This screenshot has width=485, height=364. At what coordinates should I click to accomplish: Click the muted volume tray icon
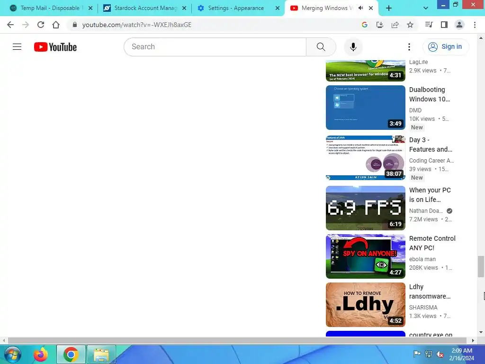tap(440, 354)
